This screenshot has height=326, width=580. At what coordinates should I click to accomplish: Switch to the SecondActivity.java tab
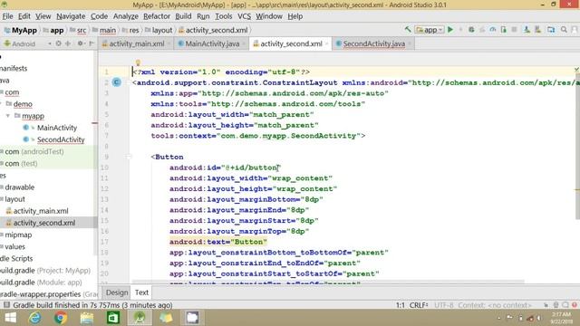pyautogui.click(x=373, y=43)
